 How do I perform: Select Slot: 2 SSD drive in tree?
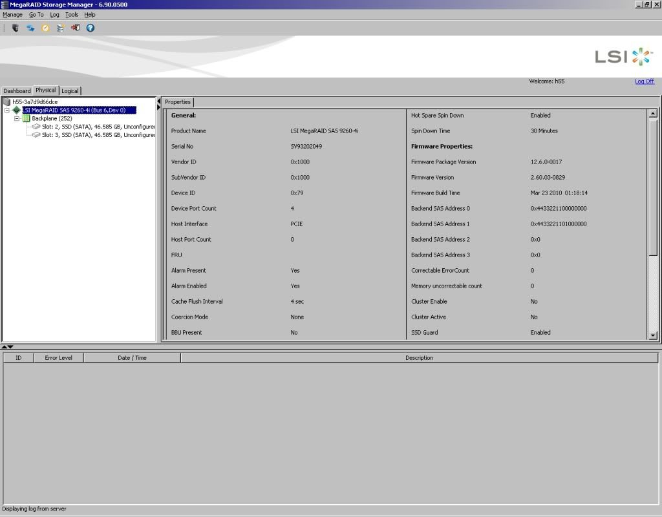pos(98,127)
